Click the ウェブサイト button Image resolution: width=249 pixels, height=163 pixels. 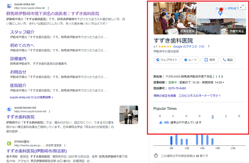tap(167, 60)
